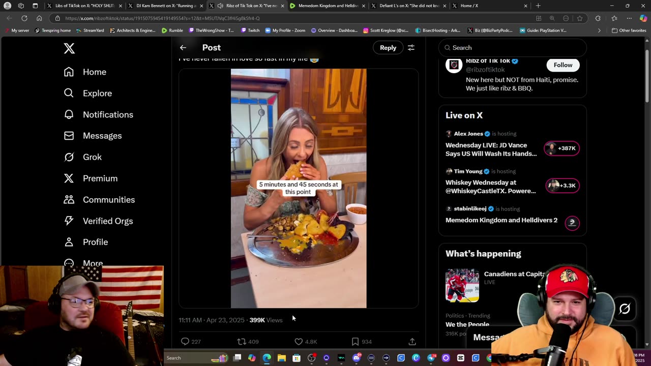Open File Explorer from the taskbar

tap(282, 358)
